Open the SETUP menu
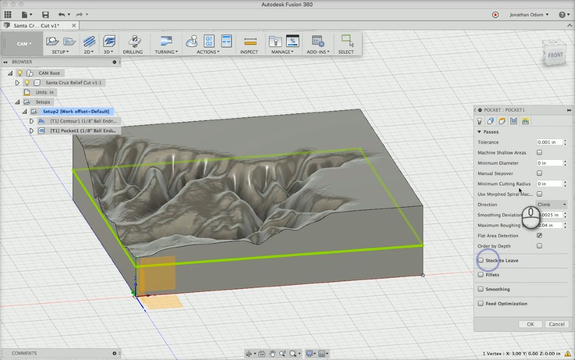575x360 pixels. pyautogui.click(x=60, y=52)
